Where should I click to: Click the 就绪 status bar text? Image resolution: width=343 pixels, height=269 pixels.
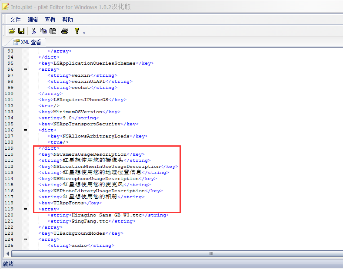(8, 264)
